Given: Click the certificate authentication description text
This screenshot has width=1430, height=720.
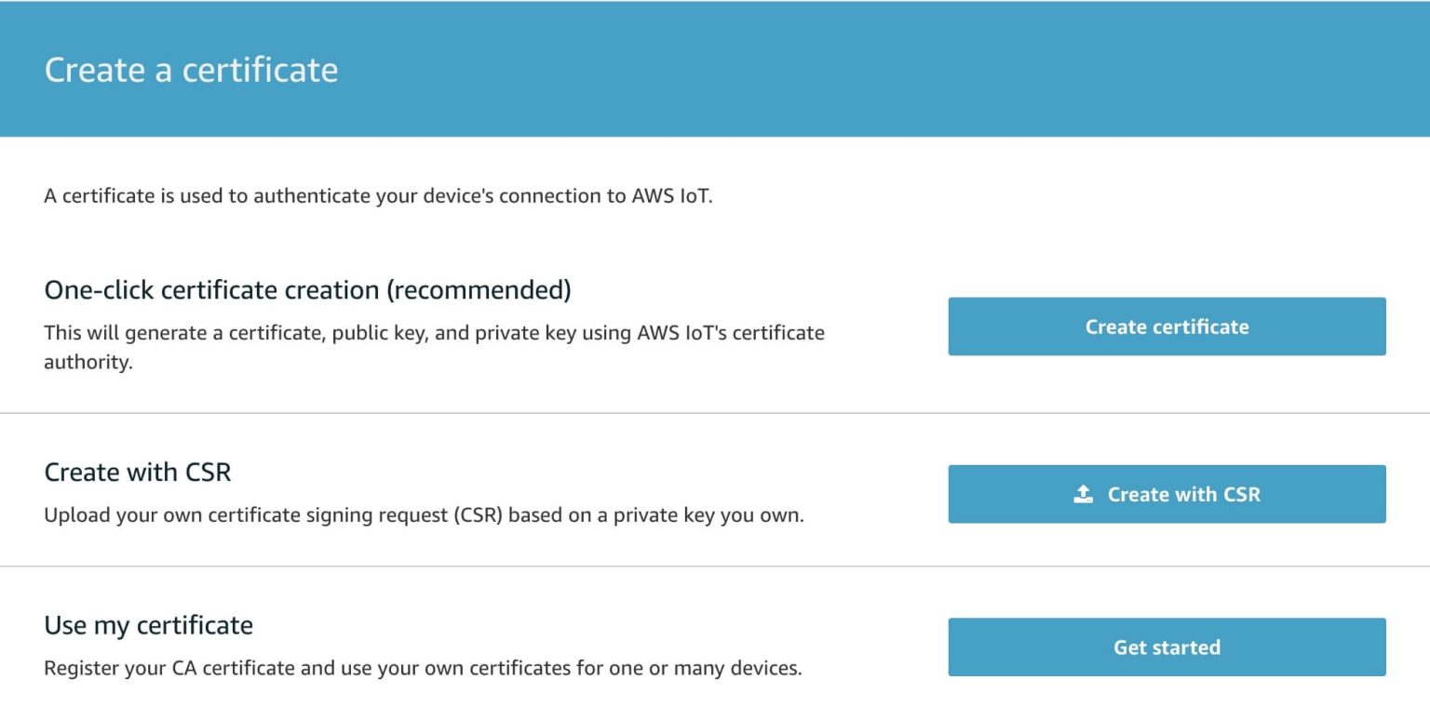Looking at the screenshot, I should tap(377, 196).
